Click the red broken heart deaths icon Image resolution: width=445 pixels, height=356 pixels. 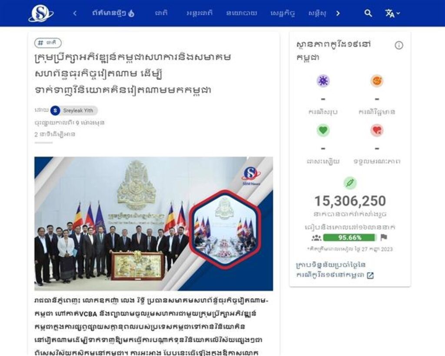click(377, 130)
